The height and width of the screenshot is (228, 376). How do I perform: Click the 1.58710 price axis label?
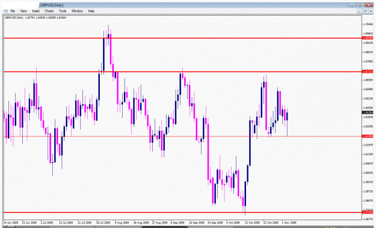368,191
